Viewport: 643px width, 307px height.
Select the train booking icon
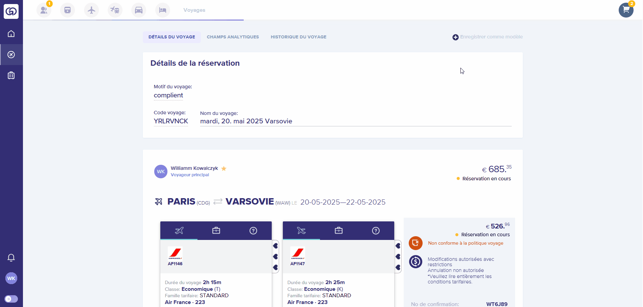68,10
